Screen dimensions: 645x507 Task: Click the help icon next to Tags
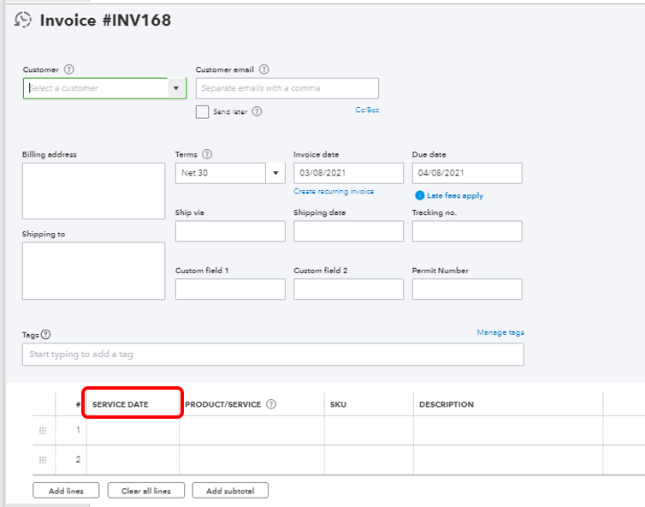46,335
